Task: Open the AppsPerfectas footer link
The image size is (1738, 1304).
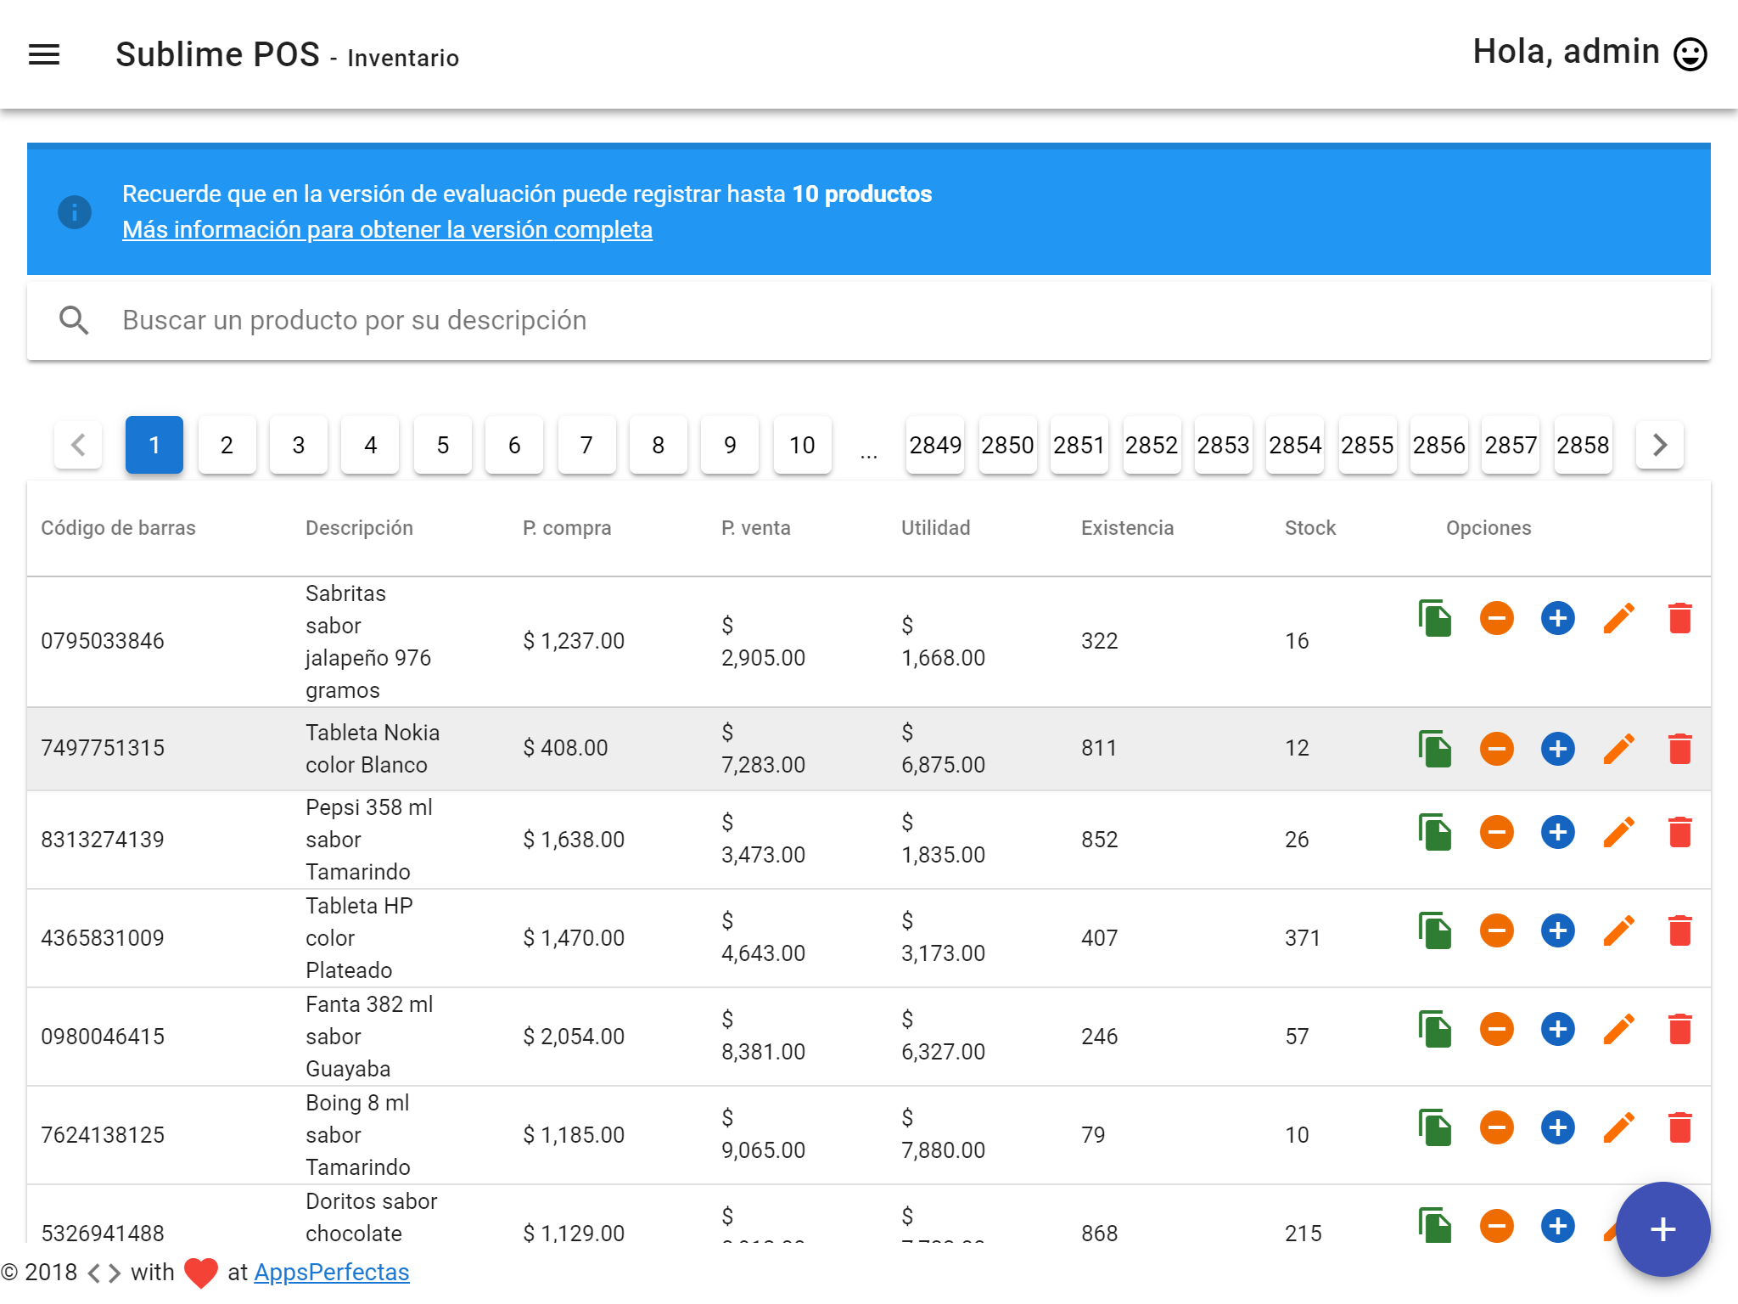Action: click(331, 1272)
